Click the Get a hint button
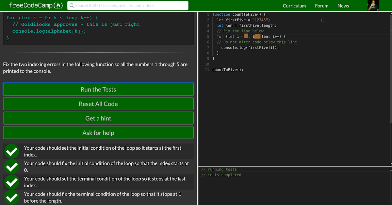The height and width of the screenshot is (205, 392). tap(98, 118)
